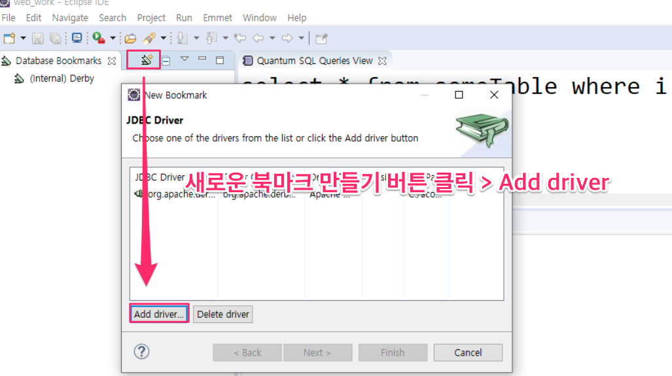Open the File menu

pos(8,18)
